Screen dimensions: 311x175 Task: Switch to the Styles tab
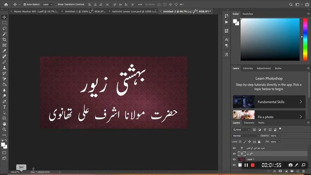[278, 68]
